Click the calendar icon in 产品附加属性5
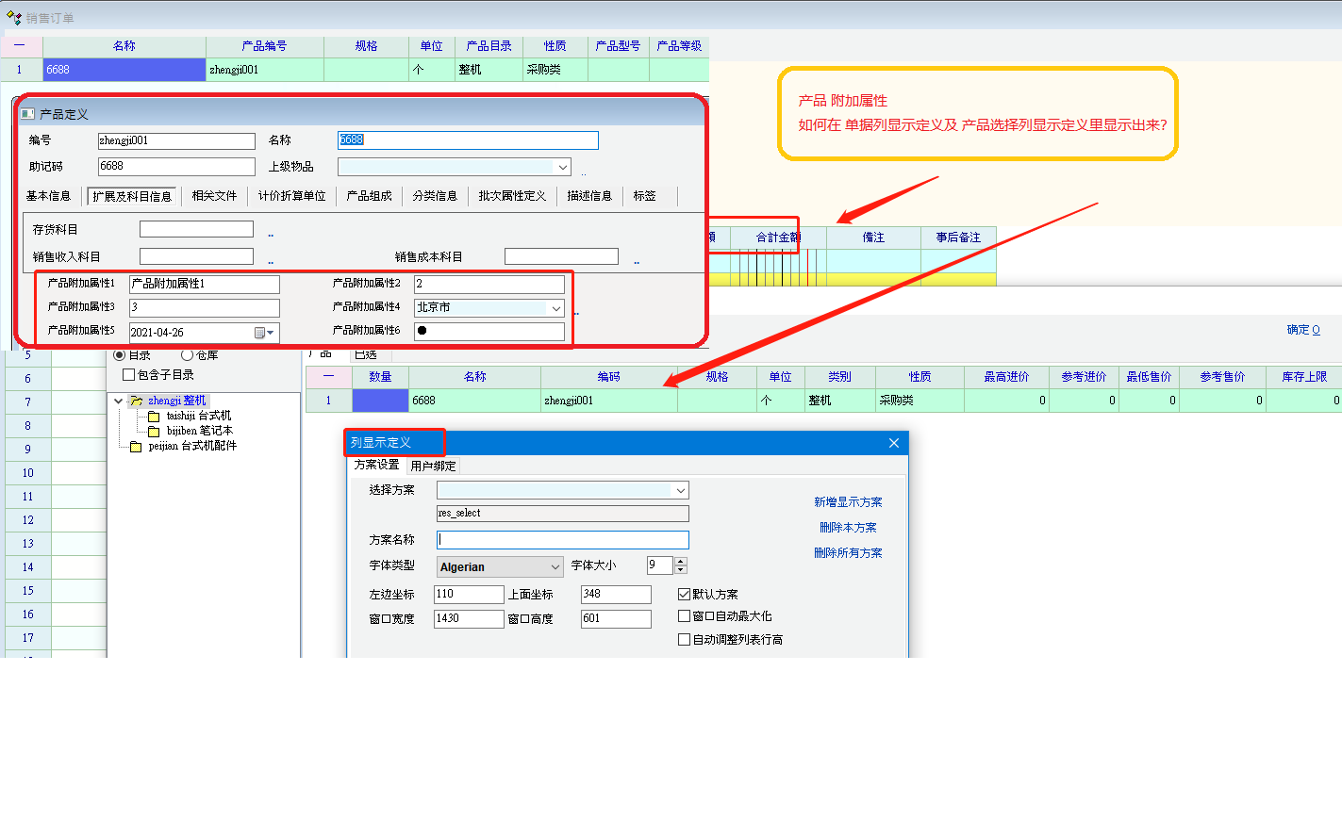Viewport: 1342px width, 819px height. 260,333
